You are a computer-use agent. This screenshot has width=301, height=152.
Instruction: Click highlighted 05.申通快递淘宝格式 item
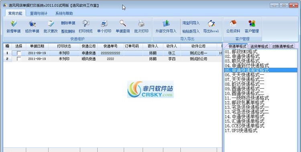pos(261,70)
